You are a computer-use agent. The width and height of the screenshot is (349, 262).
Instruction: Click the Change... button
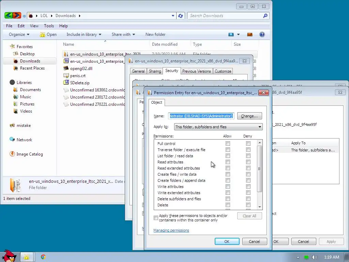click(249, 116)
